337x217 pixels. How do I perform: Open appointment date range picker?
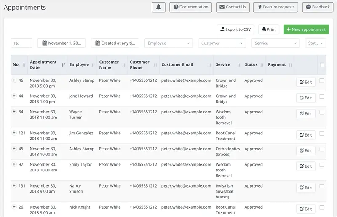click(x=62, y=43)
